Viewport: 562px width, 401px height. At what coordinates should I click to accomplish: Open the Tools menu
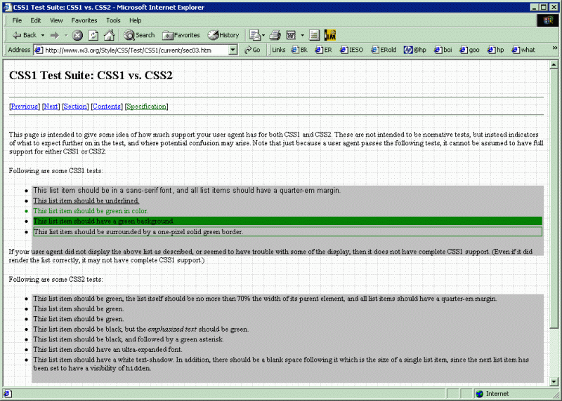click(113, 20)
